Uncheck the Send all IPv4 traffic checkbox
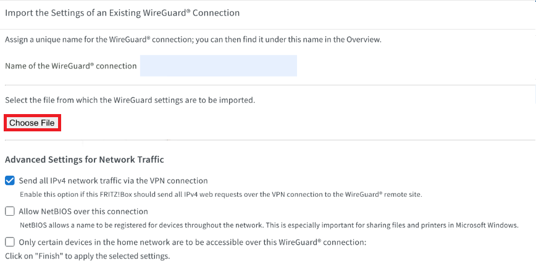 tap(10, 181)
